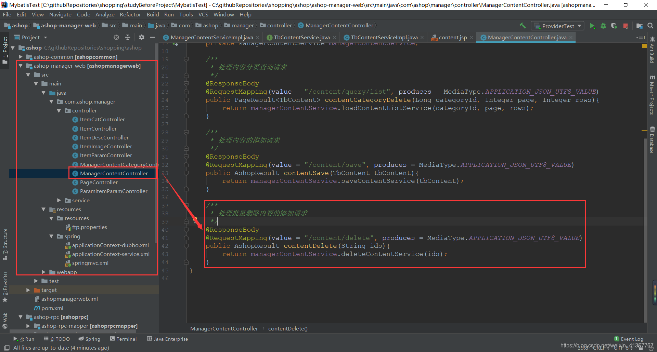This screenshot has width=657, height=352.
Task: Expand the ashop-rpc-mapper module node
Action: (28, 326)
